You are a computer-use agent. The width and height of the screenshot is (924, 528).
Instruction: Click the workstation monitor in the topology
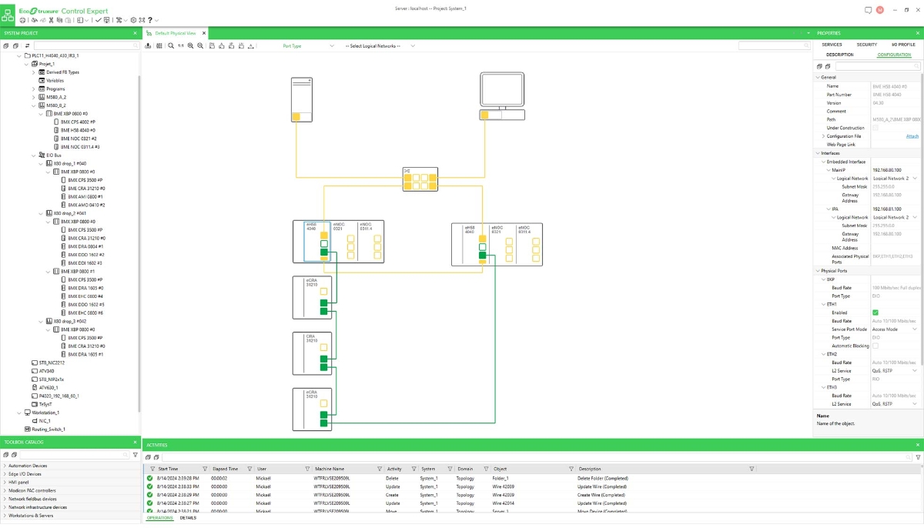(x=502, y=96)
